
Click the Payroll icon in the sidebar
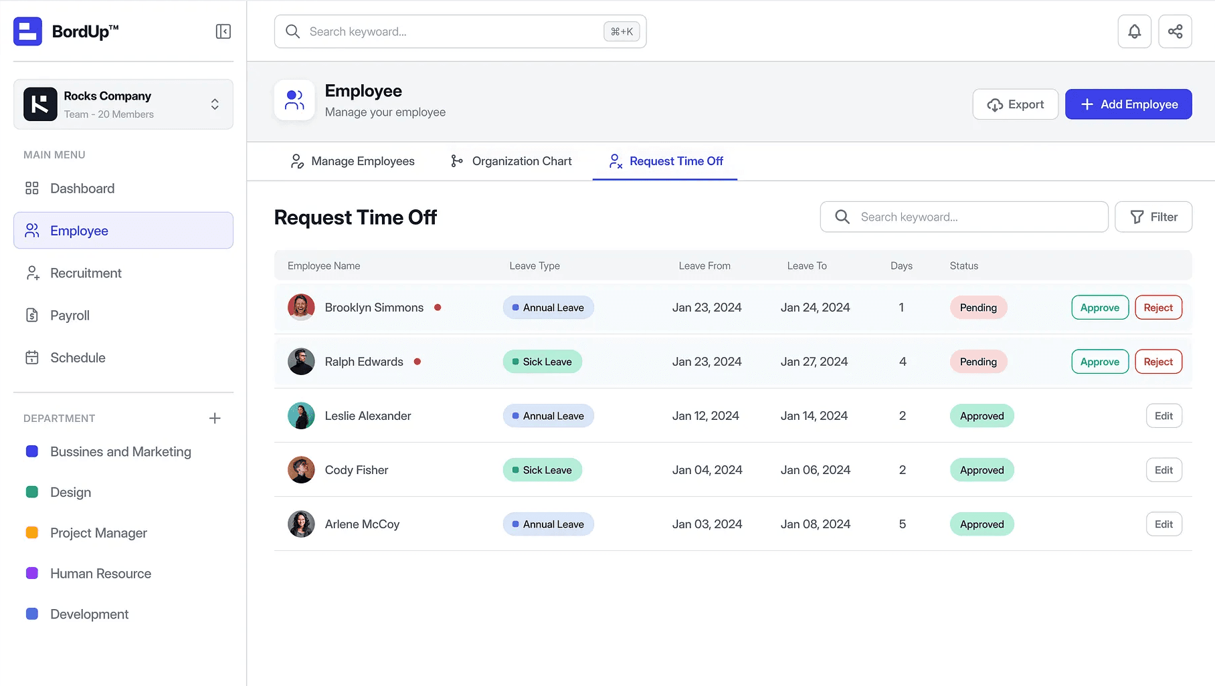[x=31, y=315]
